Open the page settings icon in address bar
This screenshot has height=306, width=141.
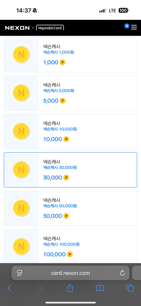coord(19,273)
